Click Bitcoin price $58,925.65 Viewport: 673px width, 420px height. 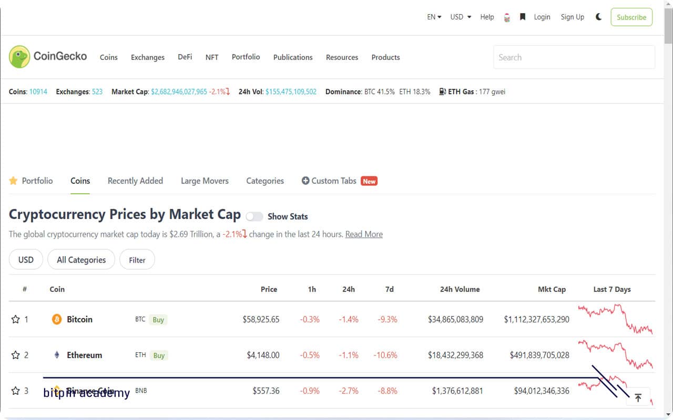261,319
